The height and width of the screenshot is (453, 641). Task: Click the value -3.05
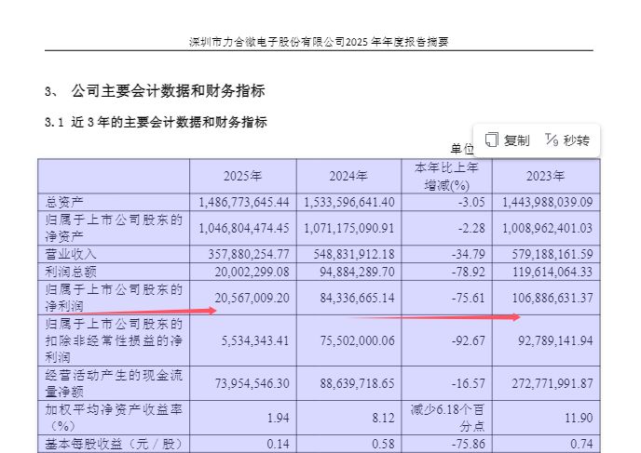pyautogui.click(x=471, y=202)
